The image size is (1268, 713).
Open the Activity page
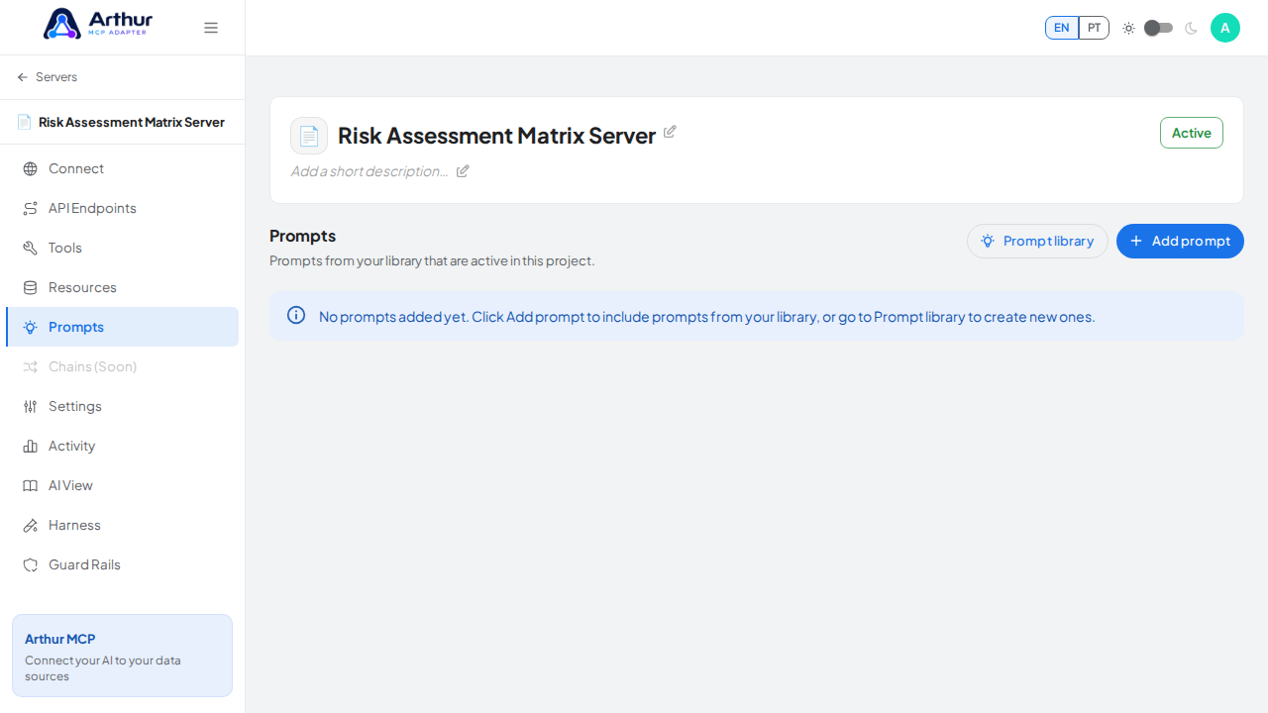coord(122,446)
